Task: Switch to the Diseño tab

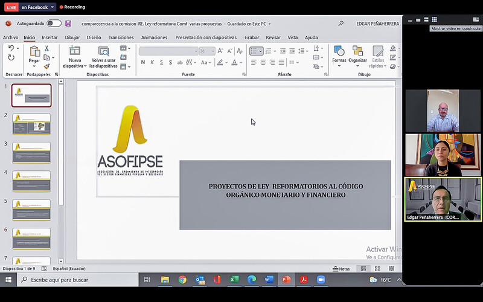Action: [94, 37]
